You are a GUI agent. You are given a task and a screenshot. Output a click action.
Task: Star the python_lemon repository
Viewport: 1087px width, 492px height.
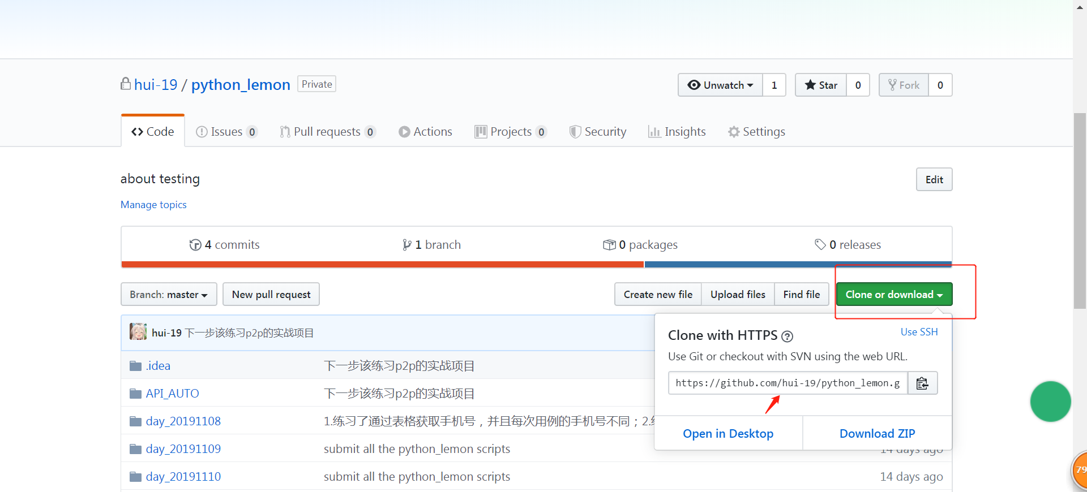(x=821, y=85)
